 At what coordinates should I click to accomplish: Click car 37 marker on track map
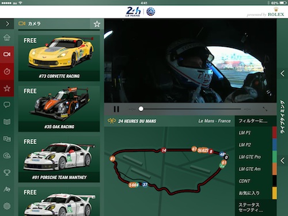145,185
